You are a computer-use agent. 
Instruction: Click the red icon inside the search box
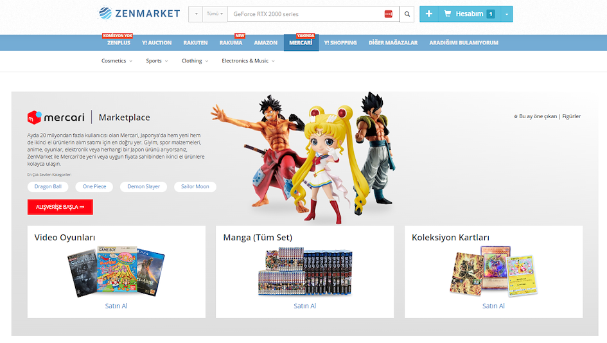[388, 14]
